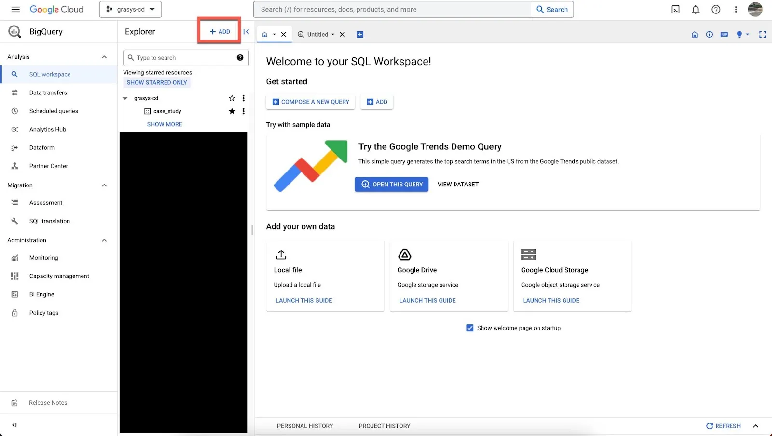Screen dimensions: 772x436
Task: Open the Personal History tab
Action: click(x=305, y=426)
